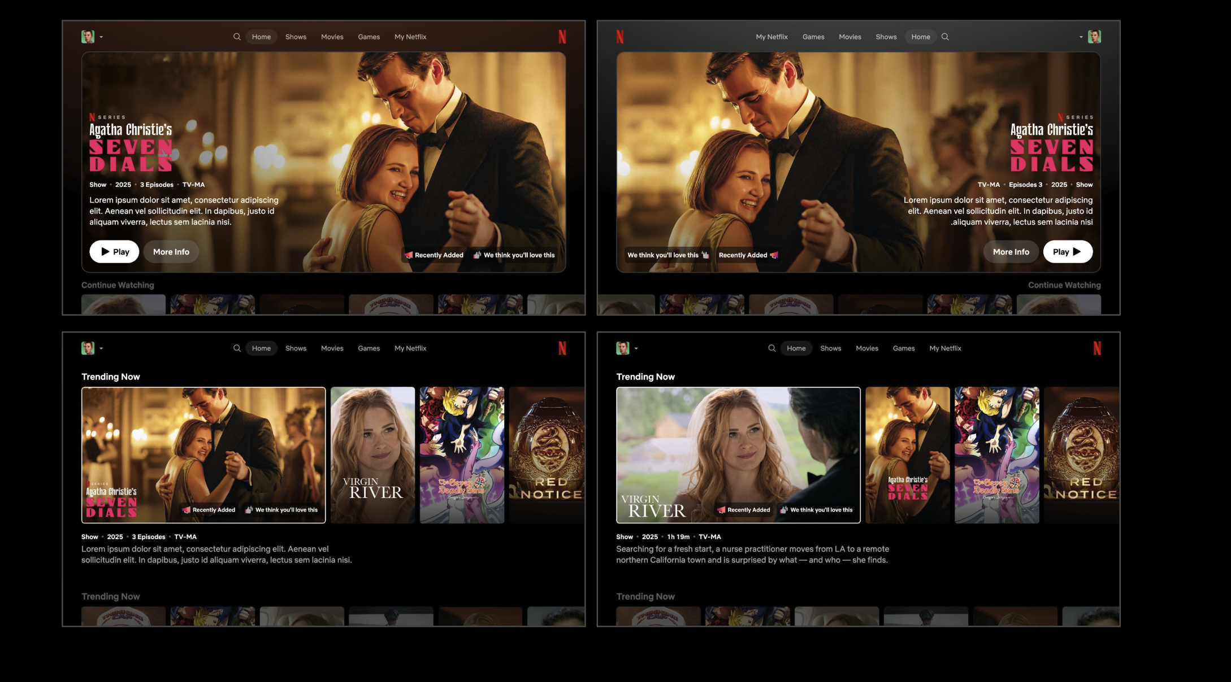Click '1h 19m' text in bottom-right mockup
Screen dimensions: 1231x682
pyautogui.click(x=678, y=537)
